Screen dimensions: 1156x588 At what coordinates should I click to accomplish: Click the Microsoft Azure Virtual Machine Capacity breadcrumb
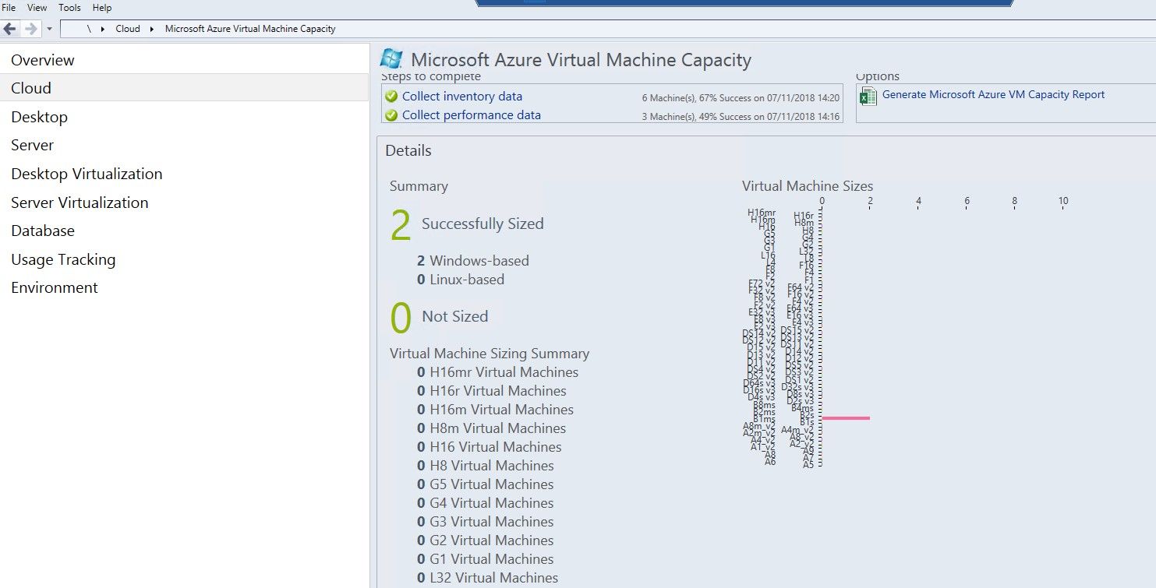pos(250,29)
